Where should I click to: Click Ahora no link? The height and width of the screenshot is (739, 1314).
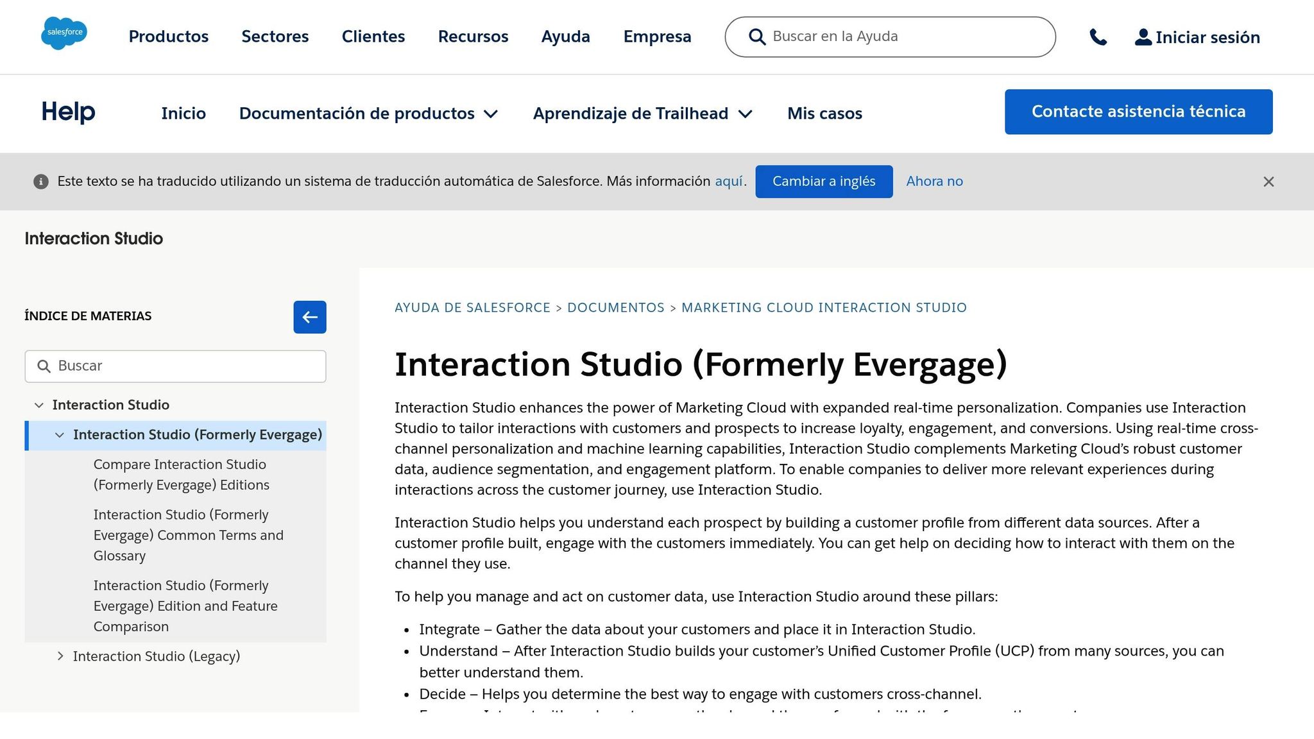click(934, 182)
